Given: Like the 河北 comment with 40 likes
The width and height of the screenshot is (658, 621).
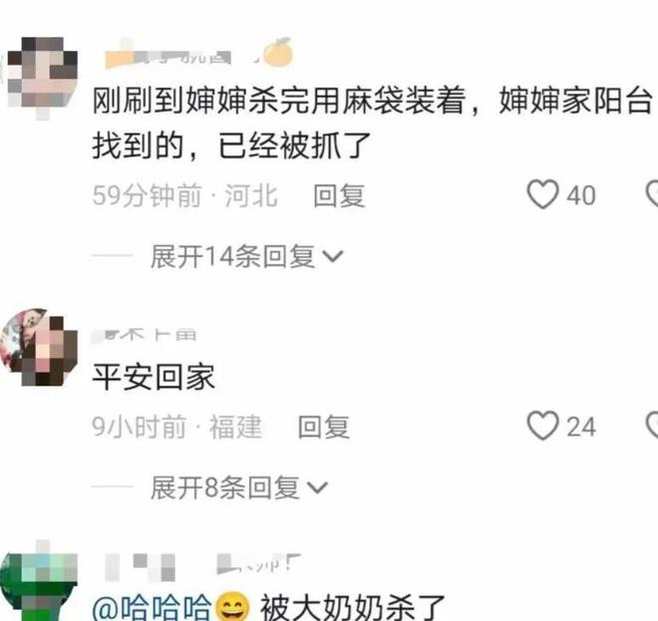Looking at the screenshot, I should point(542,194).
